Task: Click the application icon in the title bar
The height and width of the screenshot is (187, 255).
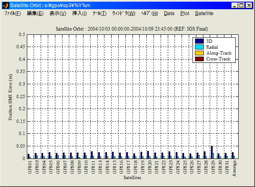Action: pyautogui.click(x=5, y=5)
